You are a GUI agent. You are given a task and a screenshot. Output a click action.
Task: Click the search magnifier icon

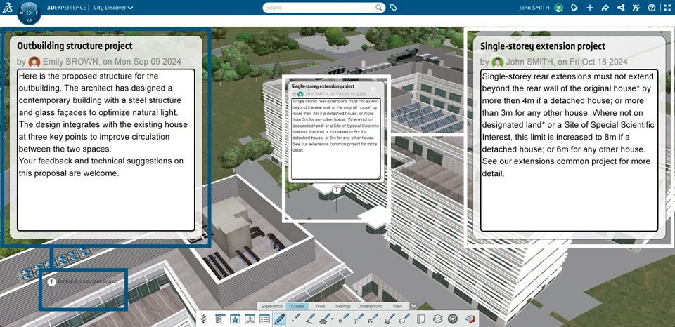click(x=379, y=7)
